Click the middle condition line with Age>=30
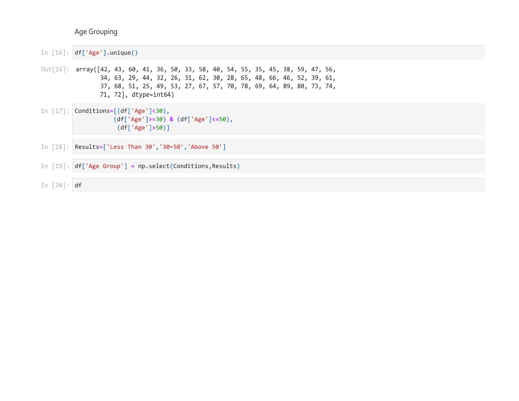The height and width of the screenshot is (401, 519). point(173,119)
